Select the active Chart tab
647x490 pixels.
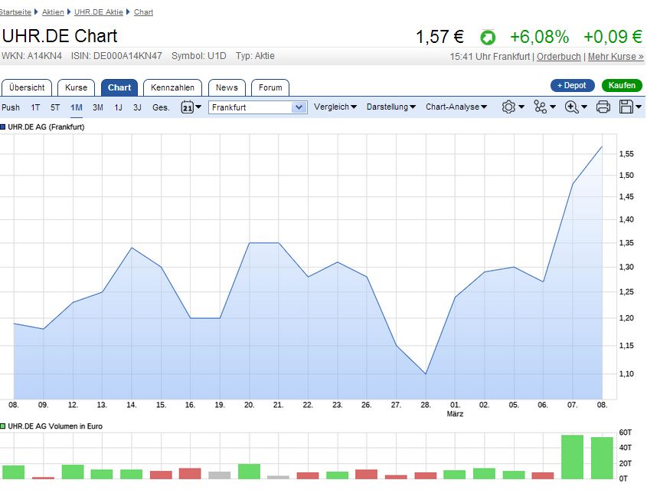pos(119,87)
